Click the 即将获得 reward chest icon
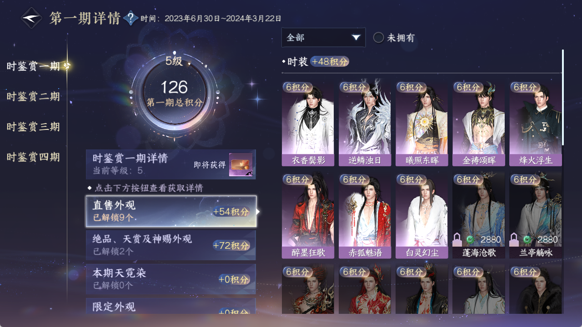Image resolution: width=582 pixels, height=327 pixels. (x=241, y=165)
